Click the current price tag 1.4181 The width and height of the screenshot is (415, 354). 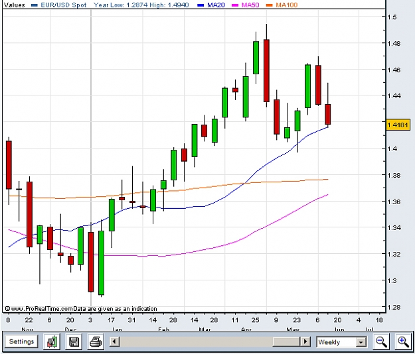coord(398,125)
